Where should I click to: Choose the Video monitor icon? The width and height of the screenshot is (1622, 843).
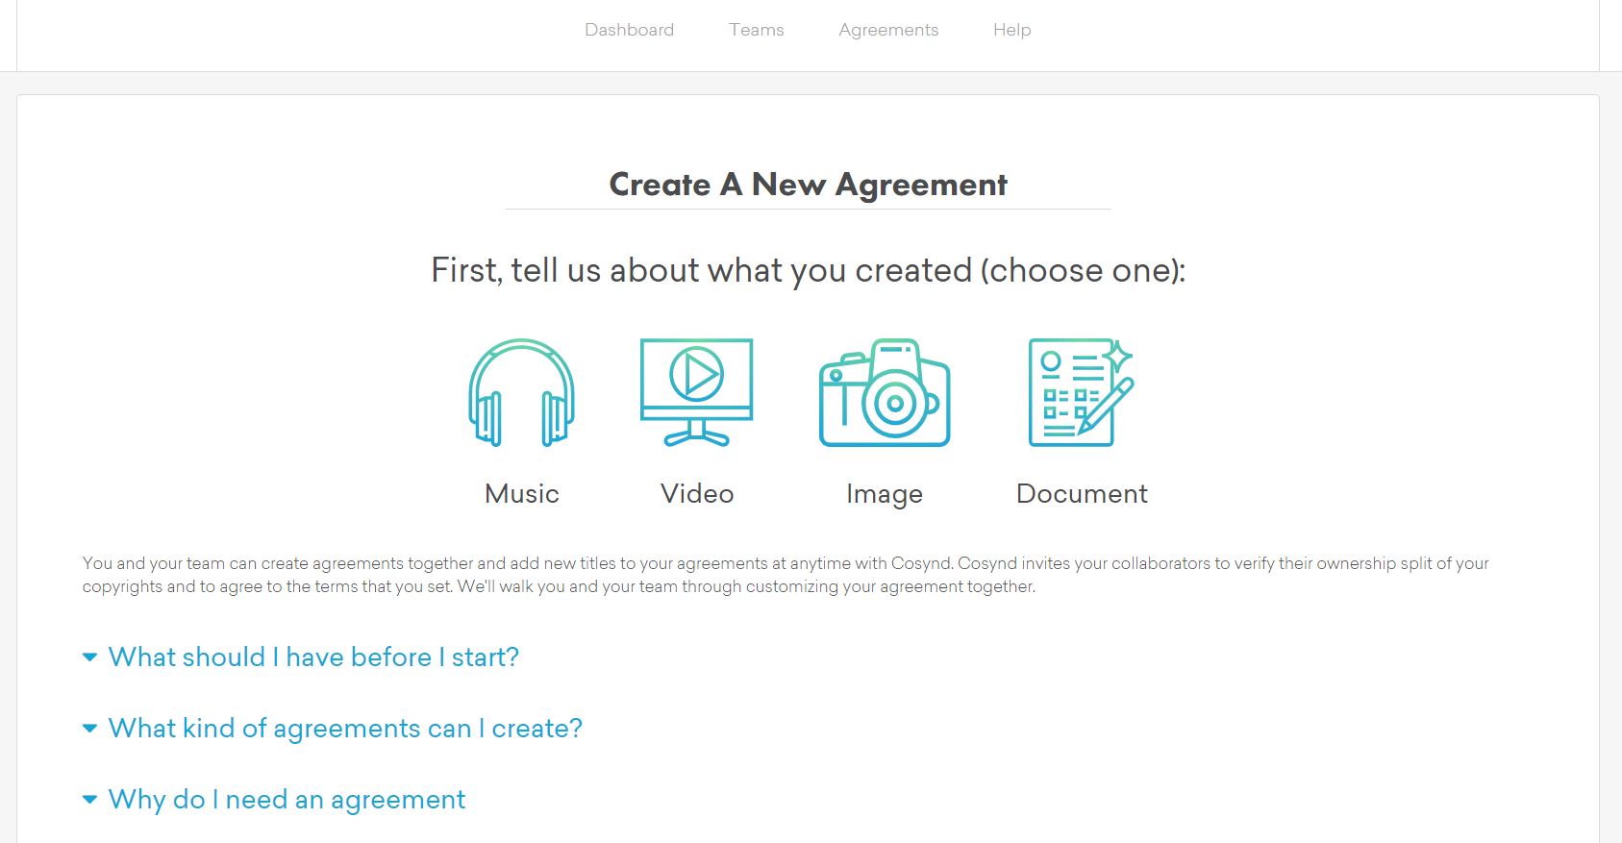pos(696,392)
